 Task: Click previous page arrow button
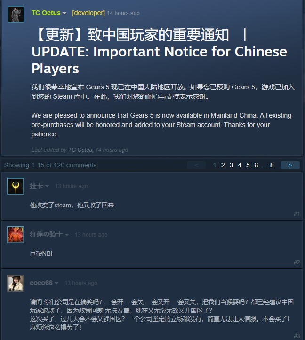point(196,165)
